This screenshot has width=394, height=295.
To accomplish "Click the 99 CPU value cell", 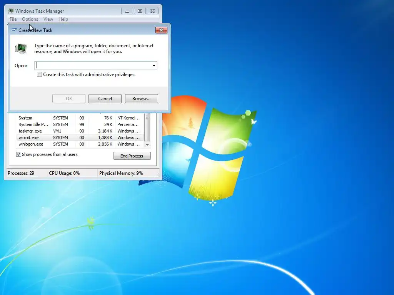I will pyautogui.click(x=82, y=124).
